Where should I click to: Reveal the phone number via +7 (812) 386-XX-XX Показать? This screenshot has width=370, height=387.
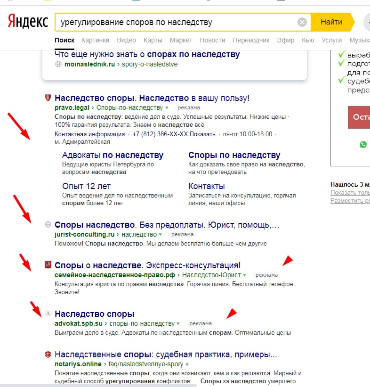pos(174,134)
